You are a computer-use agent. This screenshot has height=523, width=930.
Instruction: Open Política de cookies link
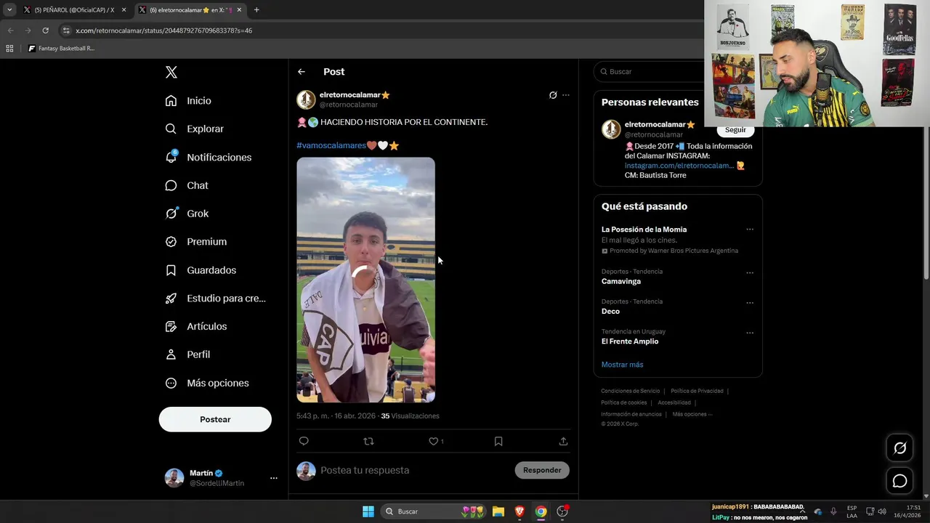point(623,402)
